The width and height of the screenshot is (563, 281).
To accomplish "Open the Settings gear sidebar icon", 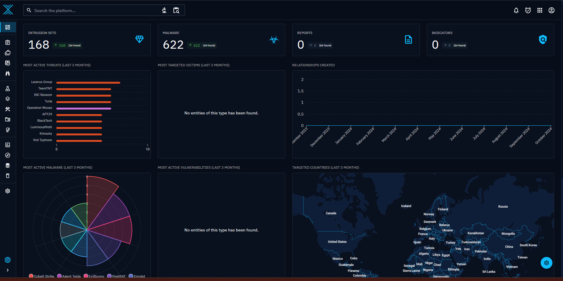I will tap(8, 191).
